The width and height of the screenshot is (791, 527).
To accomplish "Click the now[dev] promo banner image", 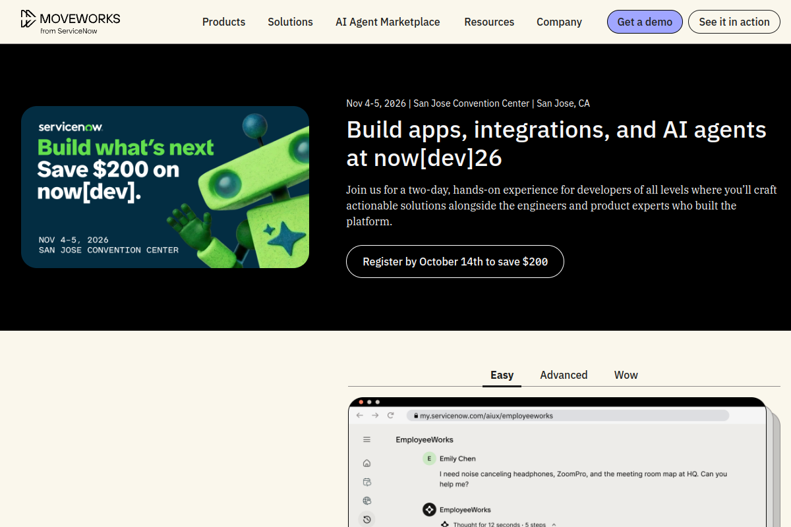I will (x=165, y=187).
